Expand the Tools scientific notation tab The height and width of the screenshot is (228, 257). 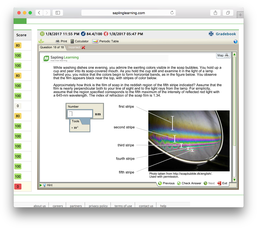(76, 121)
